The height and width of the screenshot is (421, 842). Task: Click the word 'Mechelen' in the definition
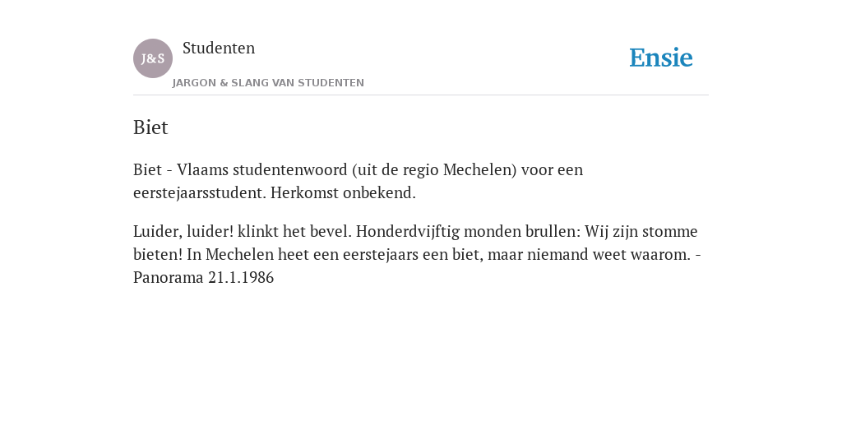tap(478, 169)
